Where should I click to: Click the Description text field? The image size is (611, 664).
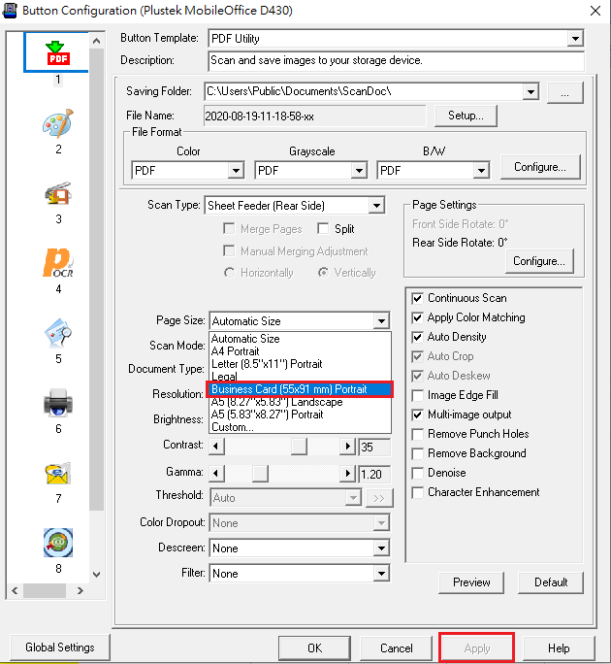(x=396, y=60)
